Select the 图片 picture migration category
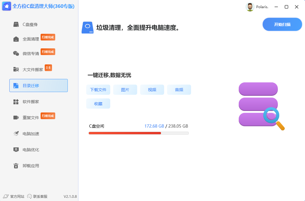This screenshot has width=305, height=201. (125, 90)
